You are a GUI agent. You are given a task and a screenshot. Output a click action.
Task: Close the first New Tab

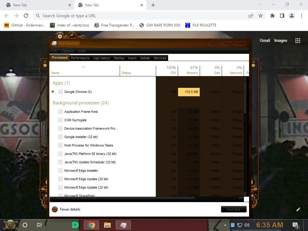(70, 5)
